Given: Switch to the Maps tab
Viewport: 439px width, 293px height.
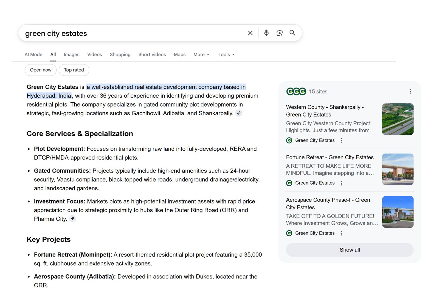Looking at the screenshot, I should tap(179, 54).
